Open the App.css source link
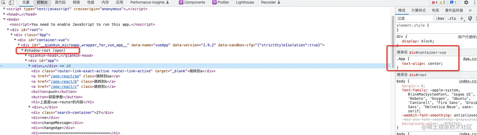This screenshot has width=477, height=135. tap(470, 59)
